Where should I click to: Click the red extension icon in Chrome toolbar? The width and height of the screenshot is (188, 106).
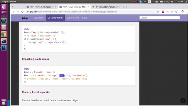tap(163, 12)
